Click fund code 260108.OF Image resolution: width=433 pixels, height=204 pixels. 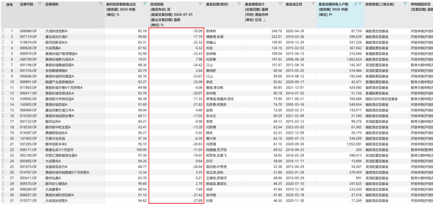click(28, 59)
